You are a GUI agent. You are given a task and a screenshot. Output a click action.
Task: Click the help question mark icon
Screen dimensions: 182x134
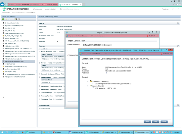[173, 9]
